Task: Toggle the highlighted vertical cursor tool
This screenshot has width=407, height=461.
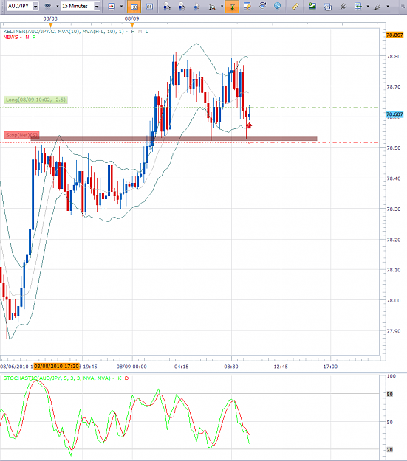Action: pyautogui.click(x=232, y=7)
